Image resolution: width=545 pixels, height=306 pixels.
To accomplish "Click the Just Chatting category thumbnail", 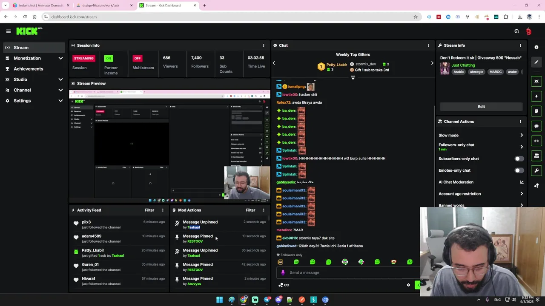I will click(445, 68).
